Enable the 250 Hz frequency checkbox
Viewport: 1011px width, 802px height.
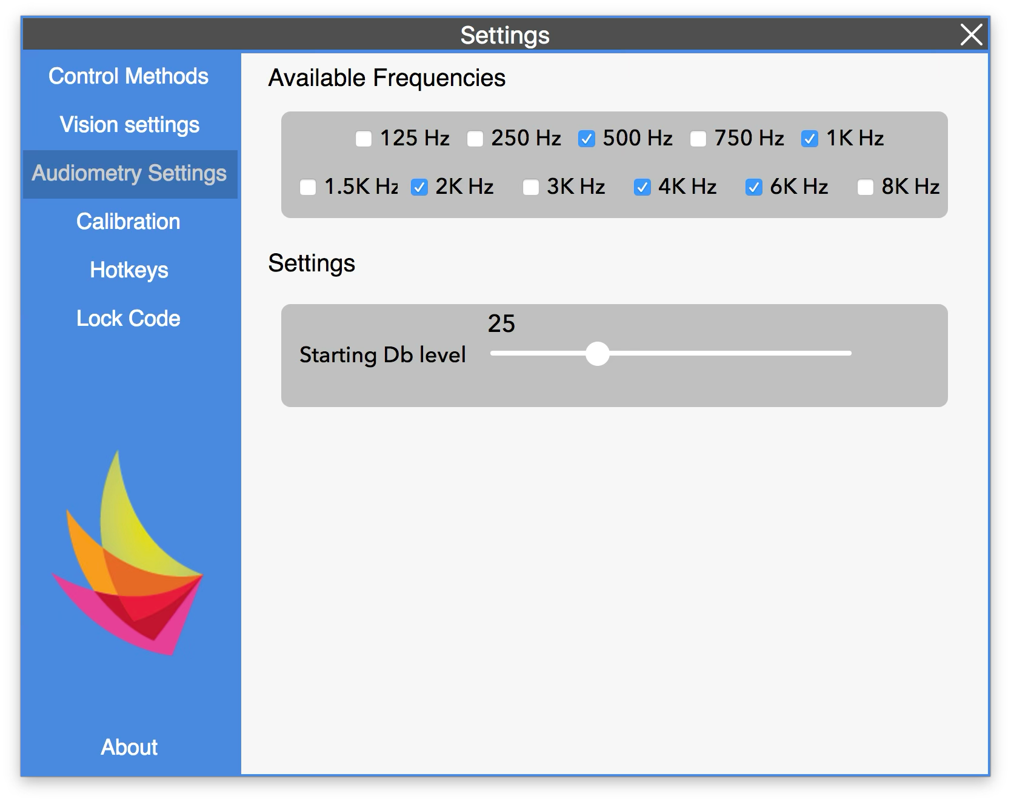pos(475,138)
